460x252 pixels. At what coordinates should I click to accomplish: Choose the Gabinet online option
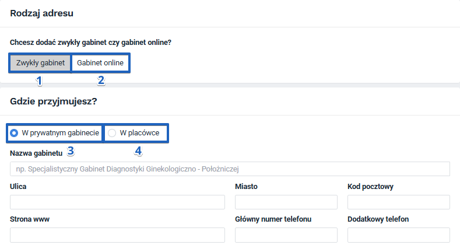click(x=100, y=63)
